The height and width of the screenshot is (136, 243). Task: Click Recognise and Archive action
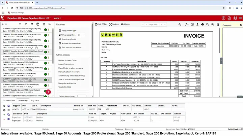67,83
